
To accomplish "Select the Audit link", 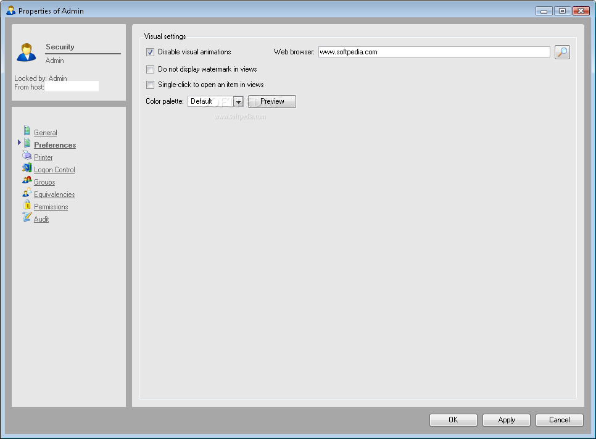I will click(x=41, y=219).
